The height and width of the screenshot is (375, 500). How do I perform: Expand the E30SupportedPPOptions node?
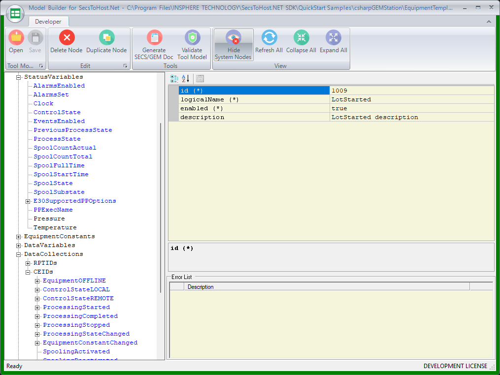tap(28, 201)
